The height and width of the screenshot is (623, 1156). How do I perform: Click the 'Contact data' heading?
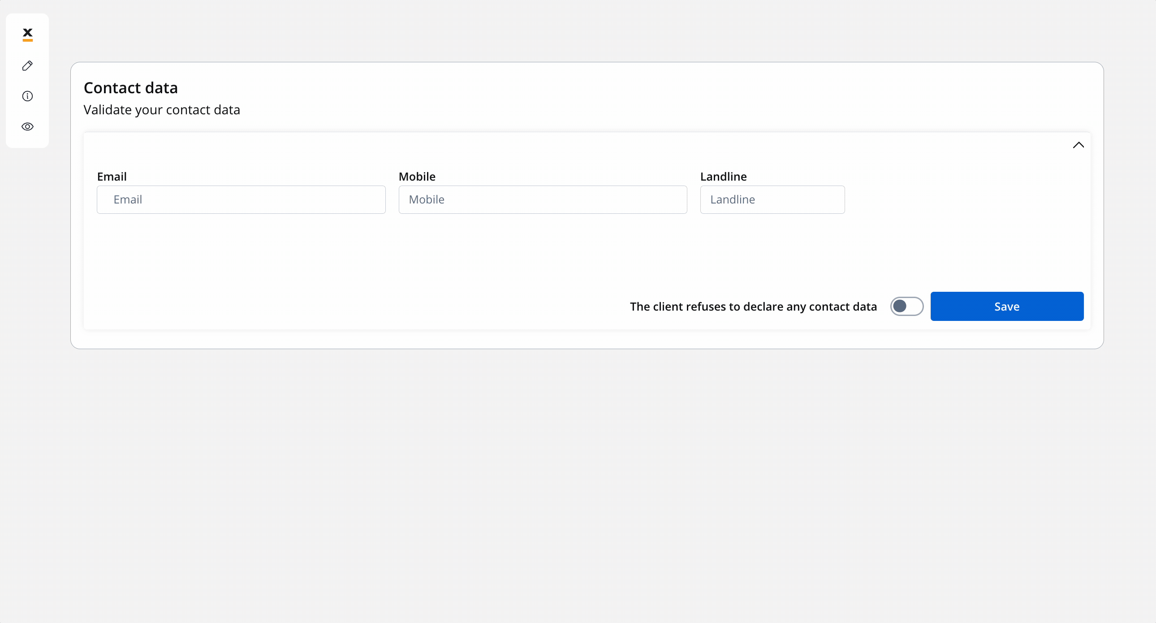(x=130, y=88)
